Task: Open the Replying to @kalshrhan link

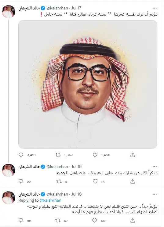Action: (50, 200)
